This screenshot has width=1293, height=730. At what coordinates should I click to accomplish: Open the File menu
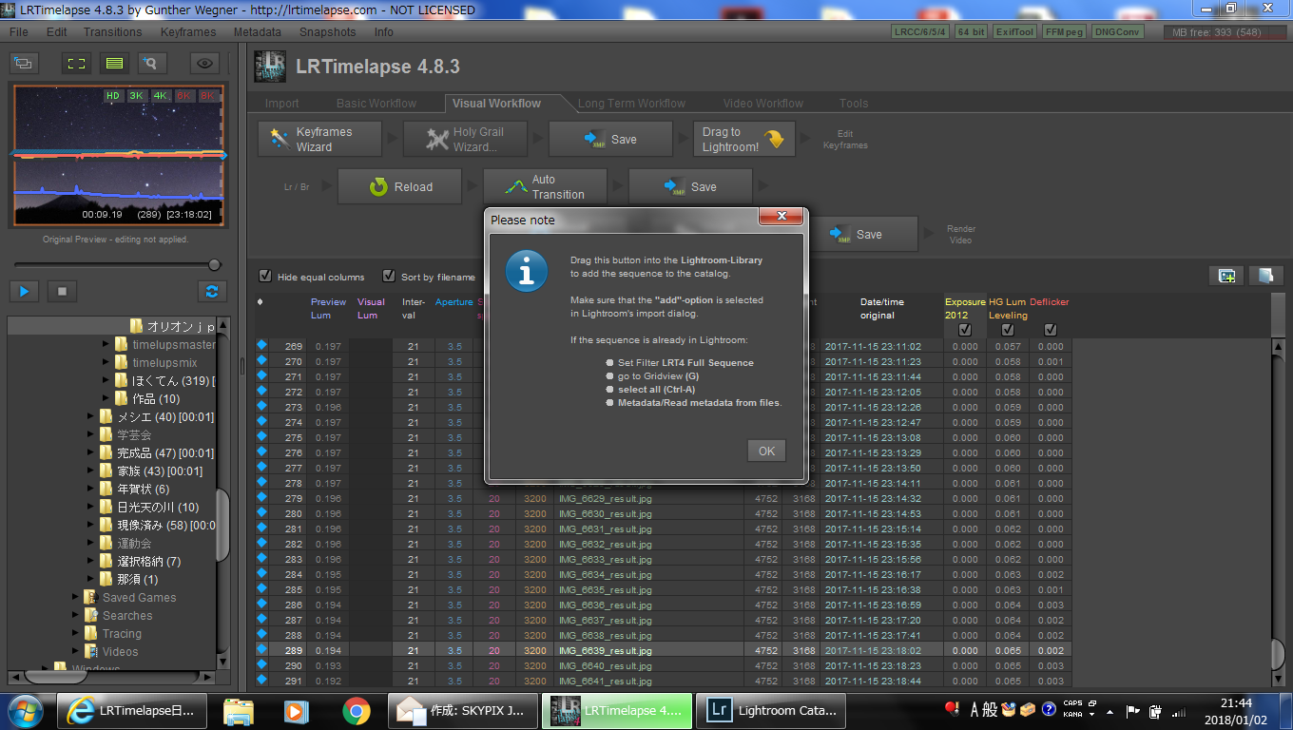click(x=19, y=31)
